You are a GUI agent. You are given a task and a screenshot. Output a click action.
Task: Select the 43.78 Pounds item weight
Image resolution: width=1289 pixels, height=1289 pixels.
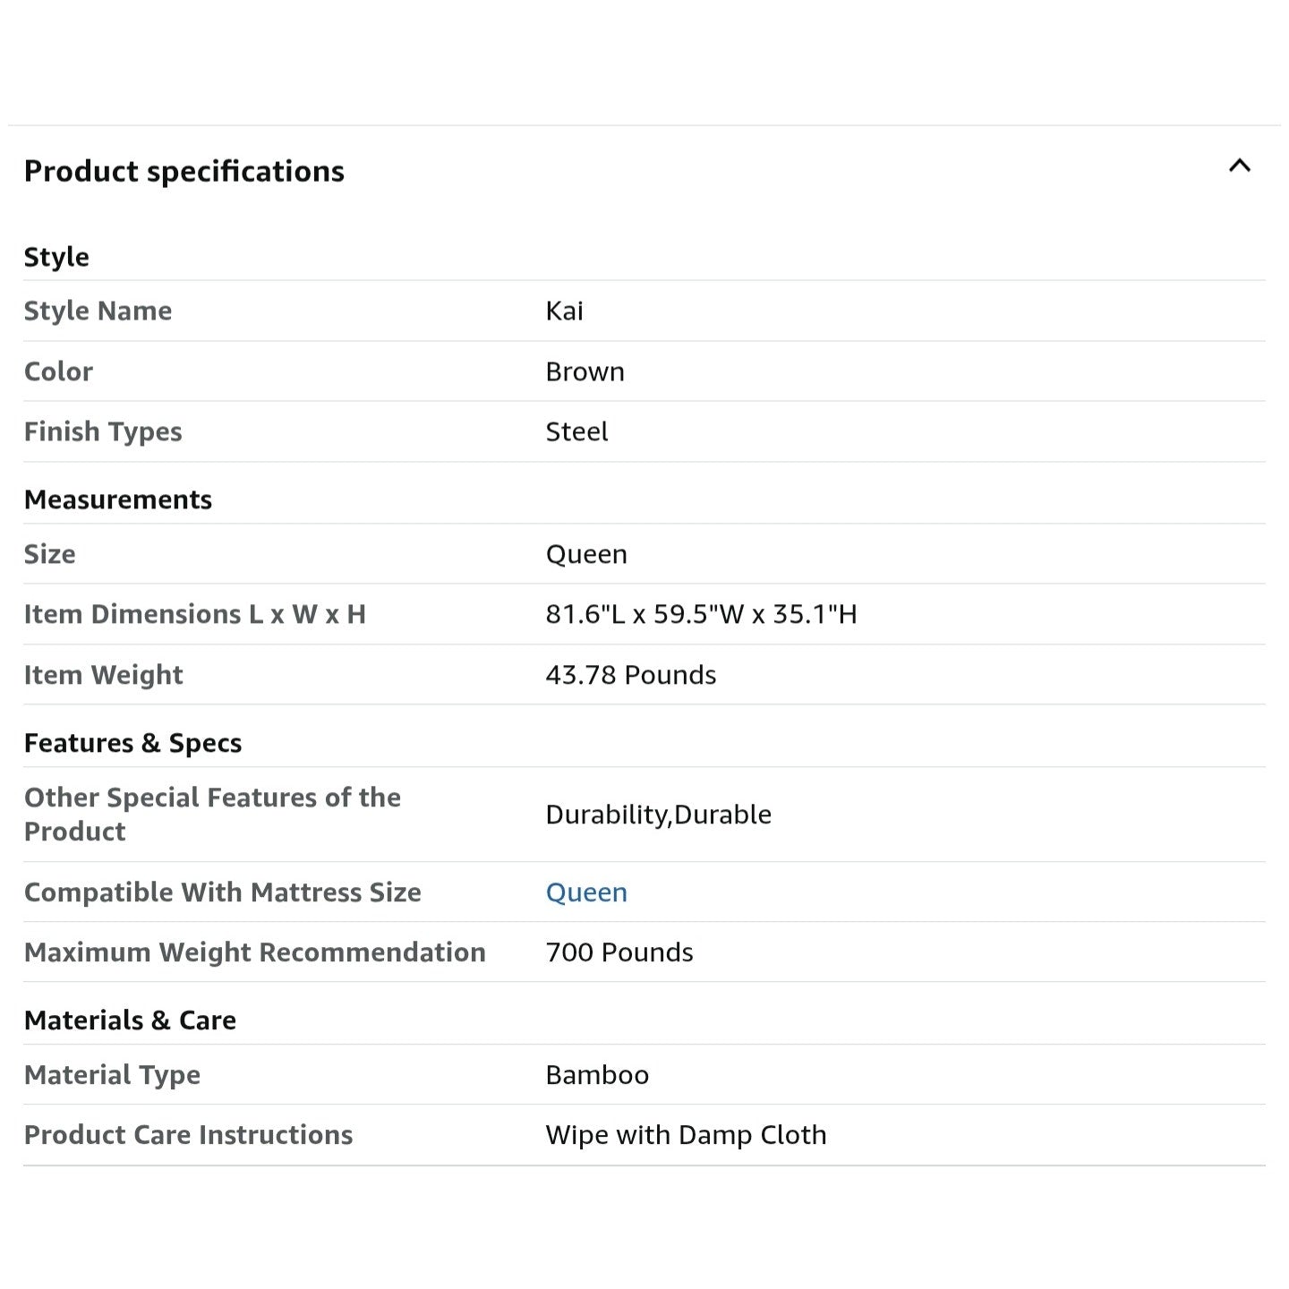click(x=630, y=675)
